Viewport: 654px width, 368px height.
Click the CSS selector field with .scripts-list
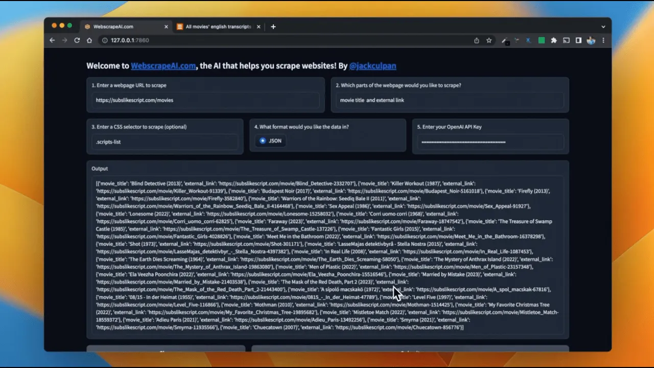tap(165, 142)
